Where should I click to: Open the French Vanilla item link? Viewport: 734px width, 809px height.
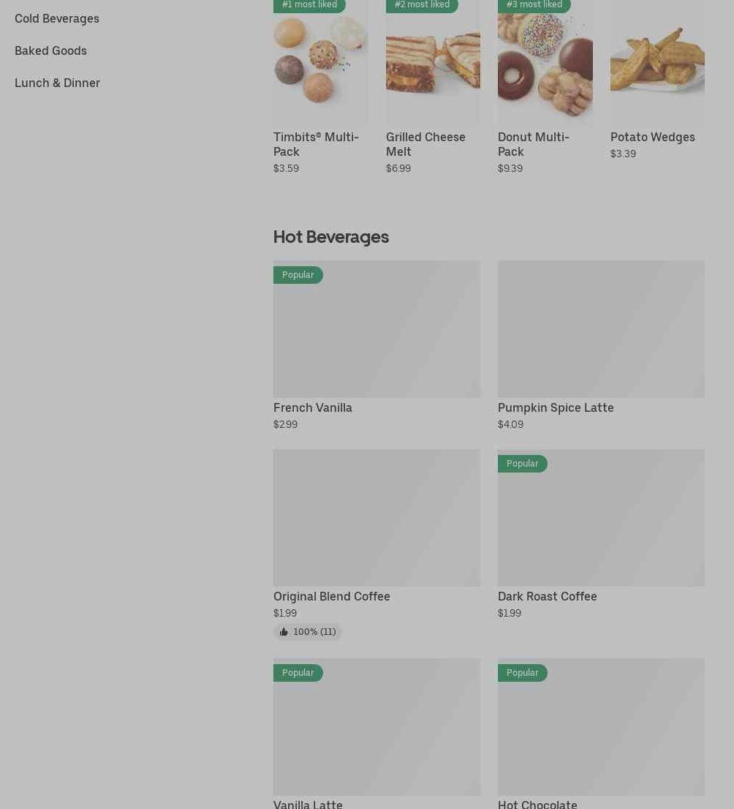(x=313, y=407)
